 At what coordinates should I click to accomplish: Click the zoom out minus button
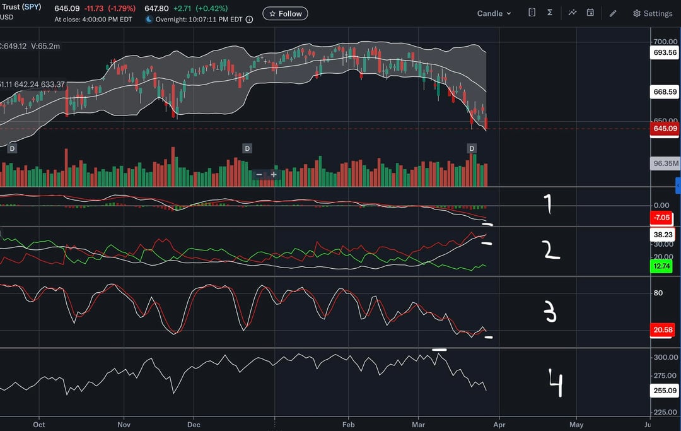[x=259, y=174]
